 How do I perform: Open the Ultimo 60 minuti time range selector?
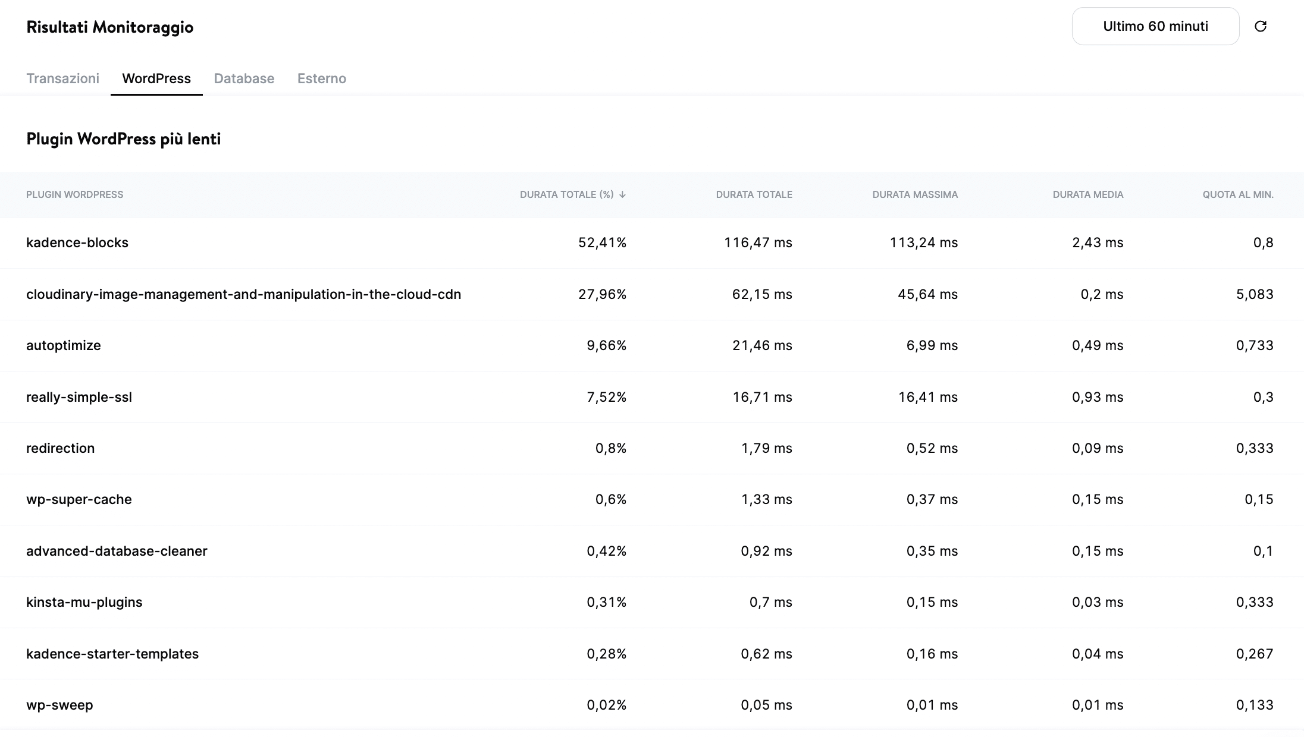coord(1155,26)
